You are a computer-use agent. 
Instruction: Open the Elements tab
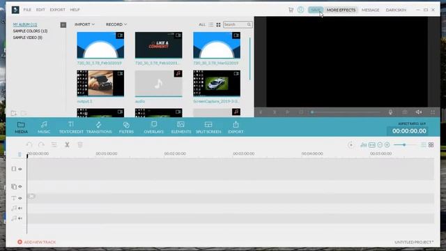(x=181, y=127)
